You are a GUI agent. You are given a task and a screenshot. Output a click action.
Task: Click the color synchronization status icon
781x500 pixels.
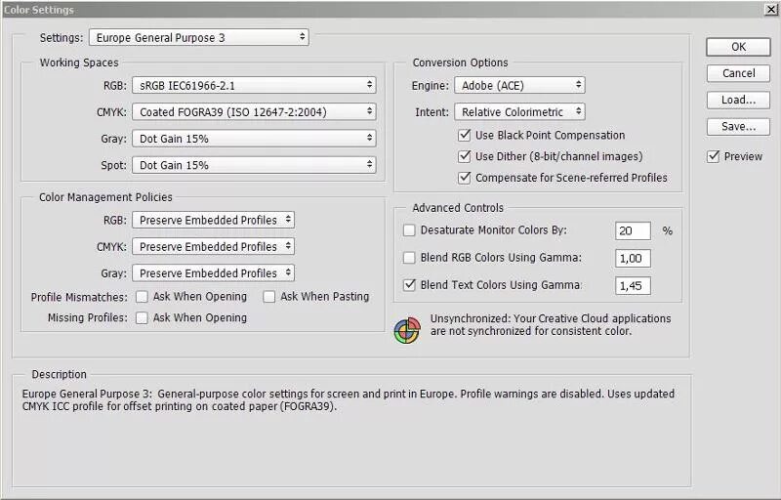[407, 331]
